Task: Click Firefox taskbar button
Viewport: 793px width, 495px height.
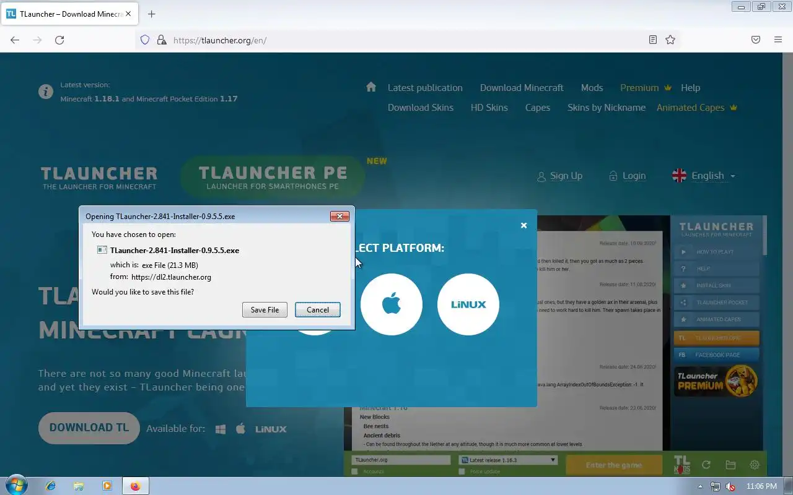Action: 135,486
